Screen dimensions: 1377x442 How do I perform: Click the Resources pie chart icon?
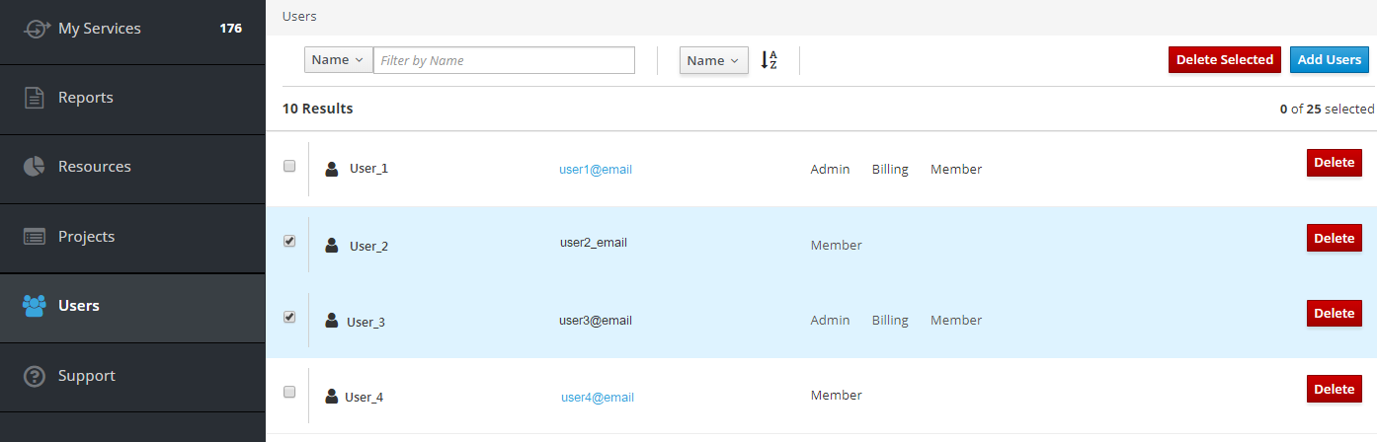pyautogui.click(x=35, y=167)
